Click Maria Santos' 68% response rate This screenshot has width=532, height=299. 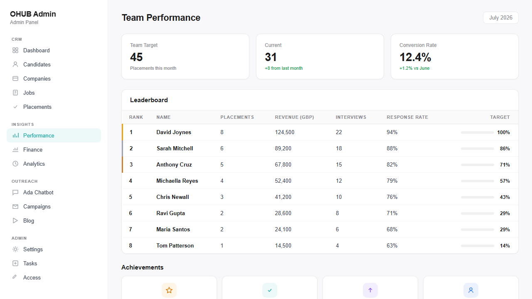click(392, 229)
